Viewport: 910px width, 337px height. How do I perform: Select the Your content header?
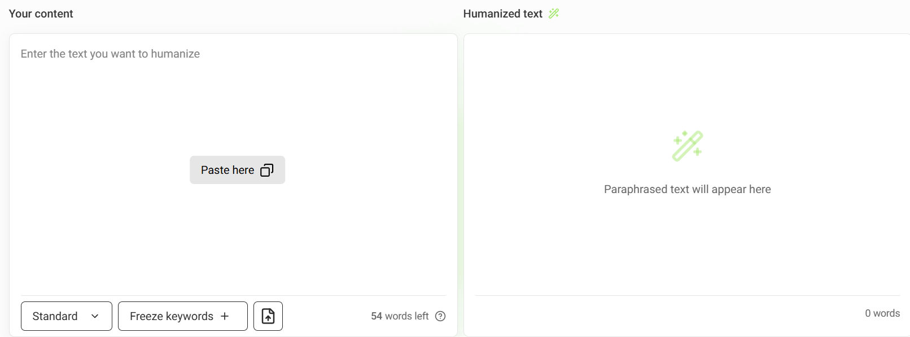point(41,13)
